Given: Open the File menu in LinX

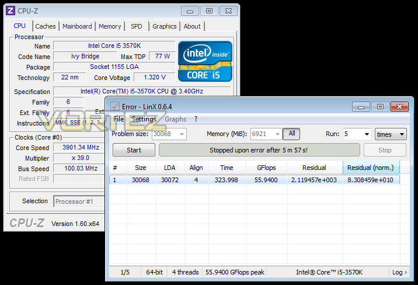Looking at the screenshot, I should [119, 119].
